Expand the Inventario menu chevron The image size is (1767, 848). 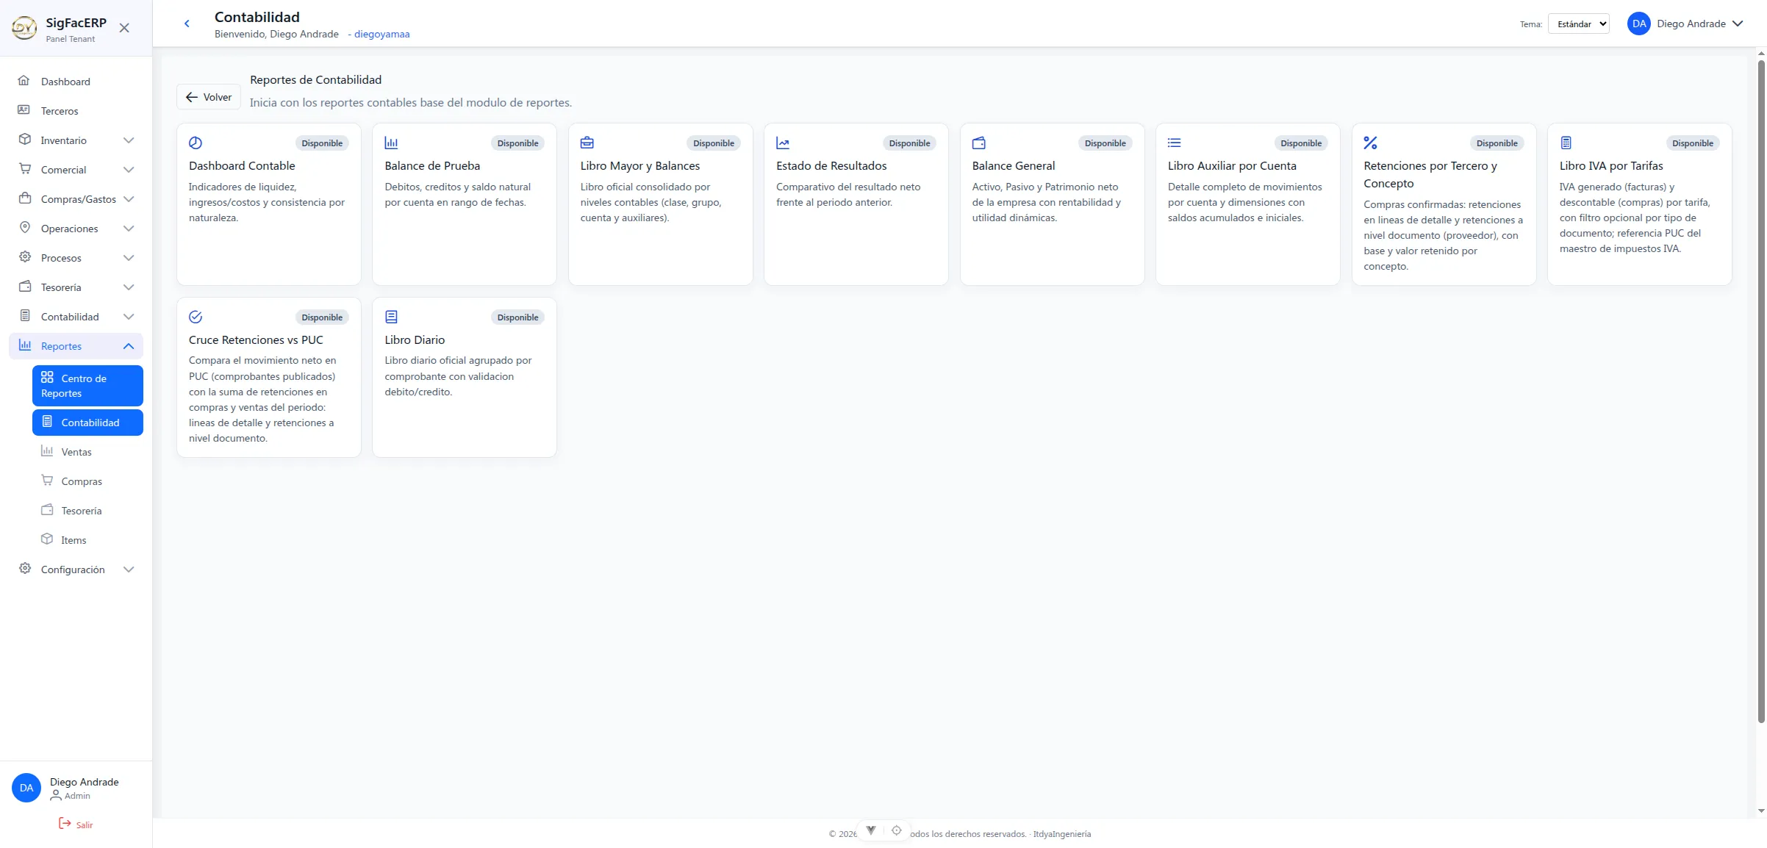click(129, 140)
